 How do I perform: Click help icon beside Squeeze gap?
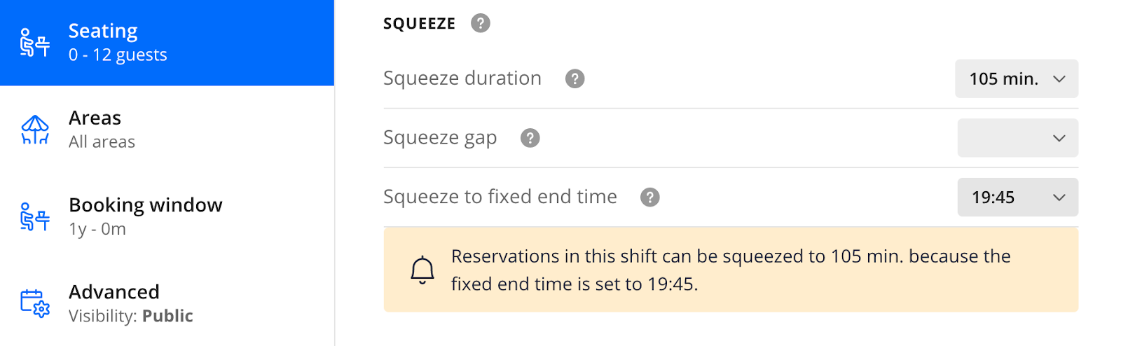[x=530, y=138]
